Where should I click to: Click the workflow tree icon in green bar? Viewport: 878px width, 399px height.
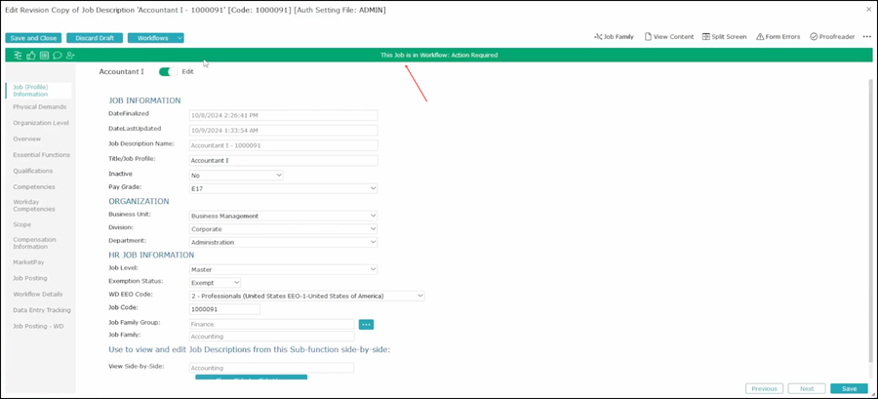click(x=18, y=56)
